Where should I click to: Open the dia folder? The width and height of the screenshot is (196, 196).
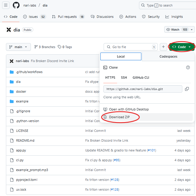point(18,82)
